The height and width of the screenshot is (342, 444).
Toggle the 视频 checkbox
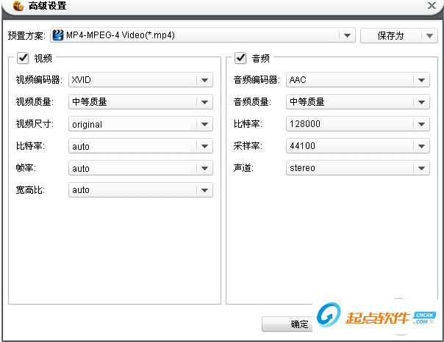[23, 58]
